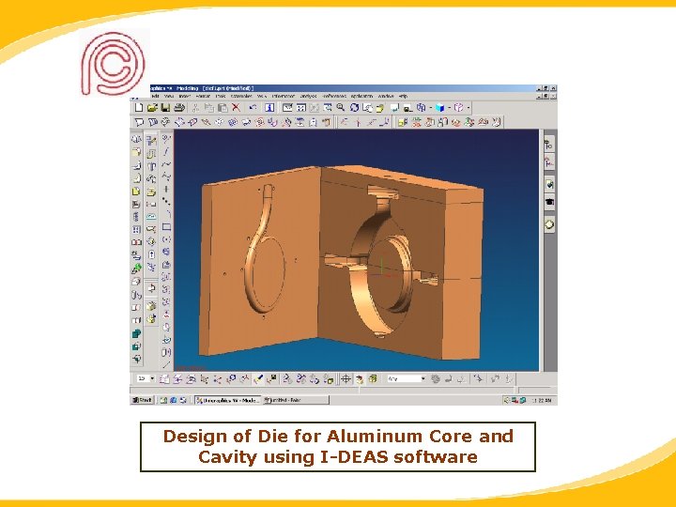Click the yellow Block feature icon in left toolbar
The image size is (676, 507).
[136, 191]
